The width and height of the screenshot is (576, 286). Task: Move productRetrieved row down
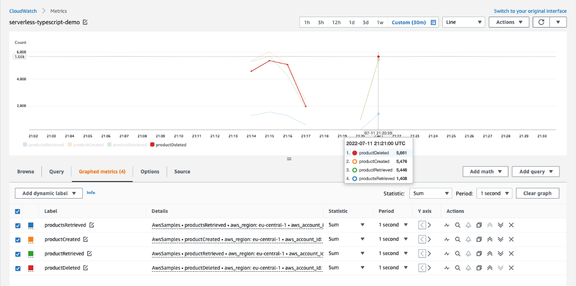[500, 254]
